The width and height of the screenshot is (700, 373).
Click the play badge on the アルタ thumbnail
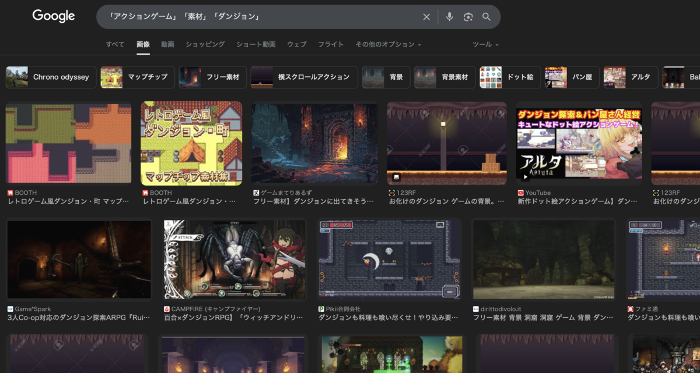point(525,176)
